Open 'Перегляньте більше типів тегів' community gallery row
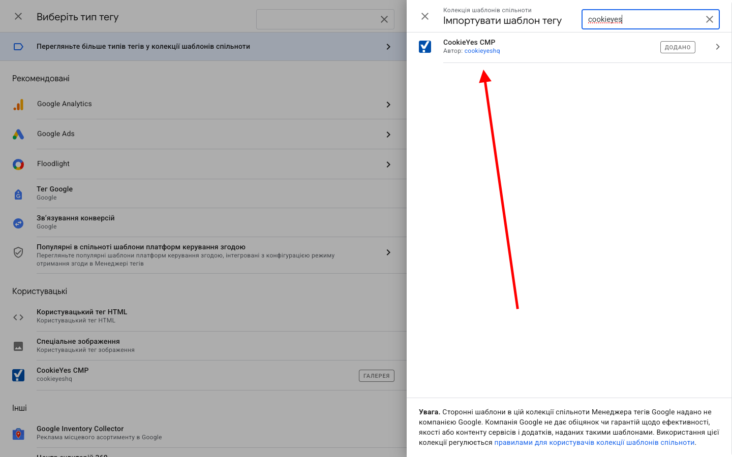This screenshot has width=732, height=457. (203, 47)
